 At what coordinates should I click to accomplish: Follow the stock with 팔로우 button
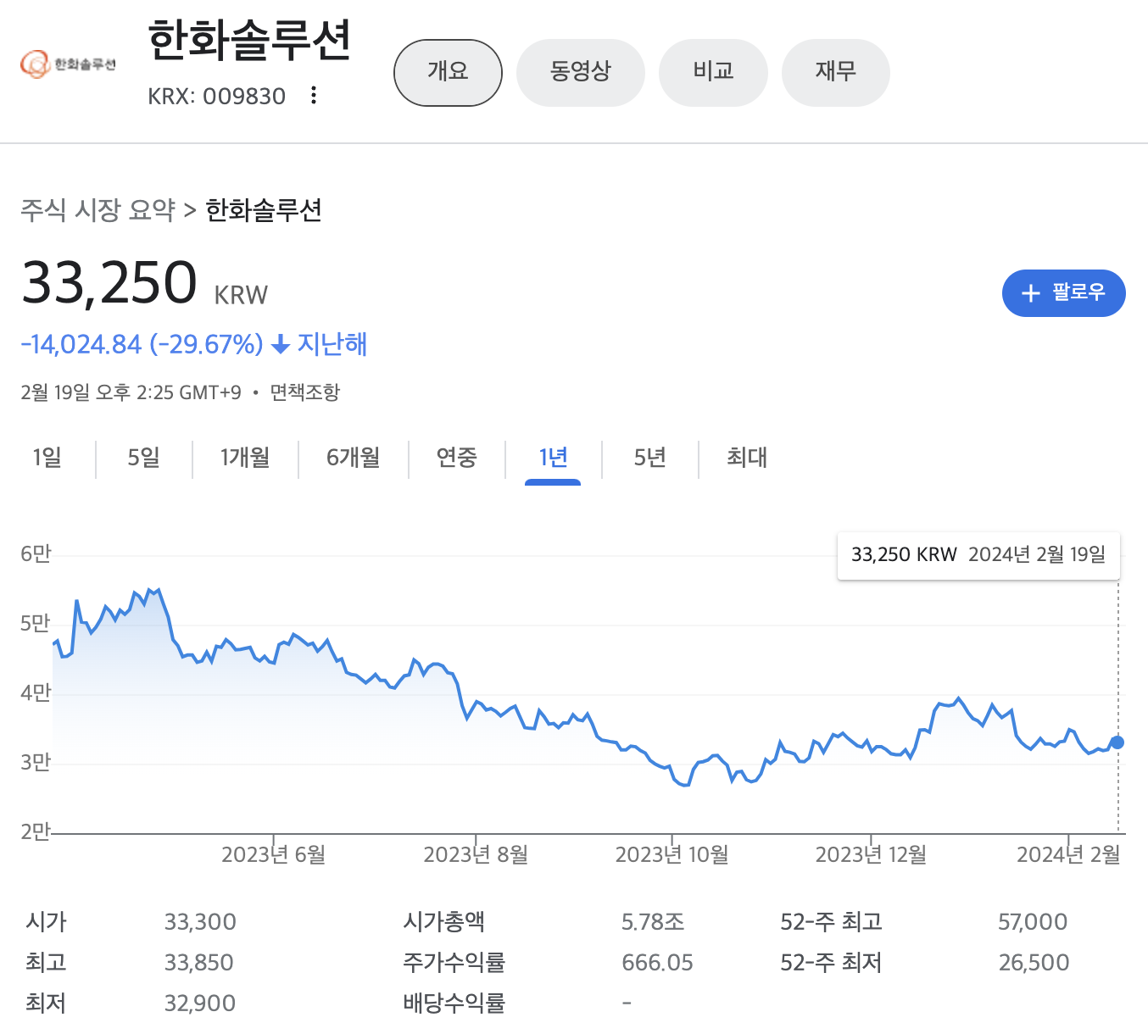(1064, 293)
